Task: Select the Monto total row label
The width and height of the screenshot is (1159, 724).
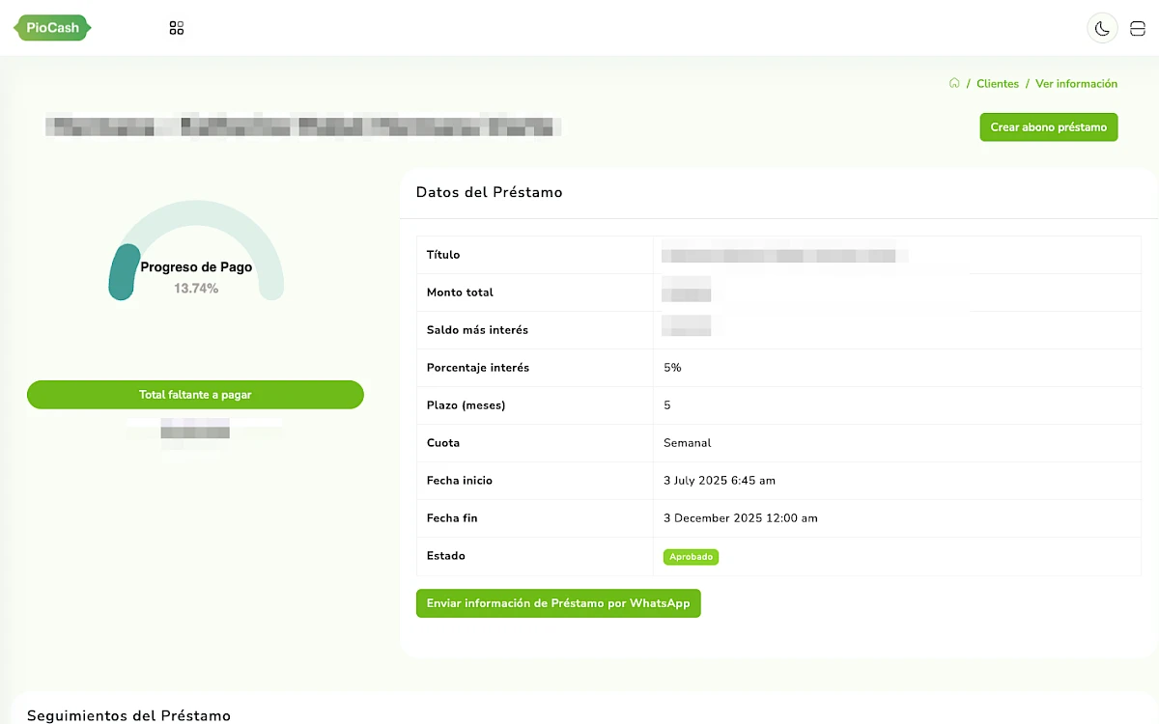Action: click(x=460, y=292)
